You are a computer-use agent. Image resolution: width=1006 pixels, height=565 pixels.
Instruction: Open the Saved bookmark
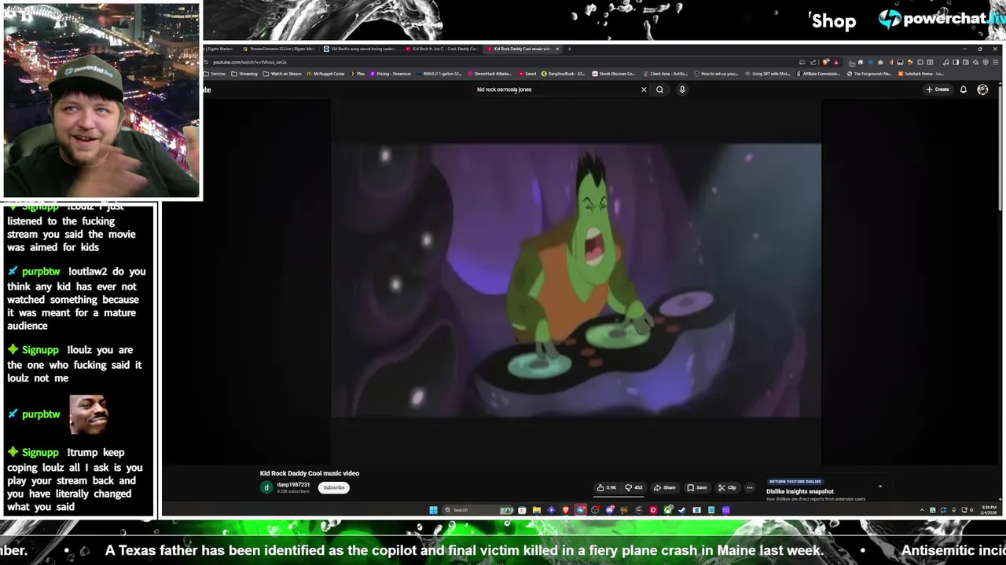click(x=527, y=74)
